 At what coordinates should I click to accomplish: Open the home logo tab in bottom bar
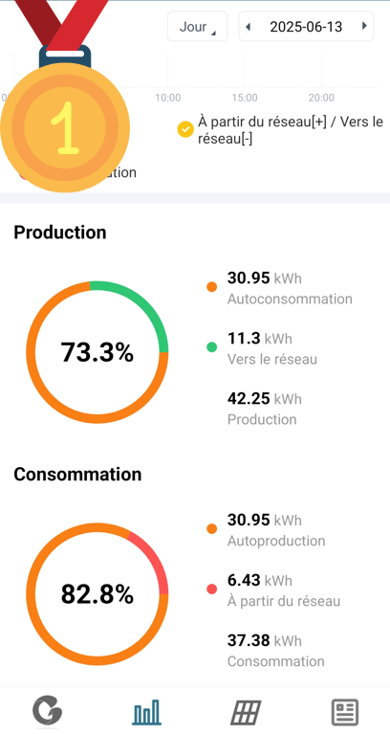click(47, 712)
